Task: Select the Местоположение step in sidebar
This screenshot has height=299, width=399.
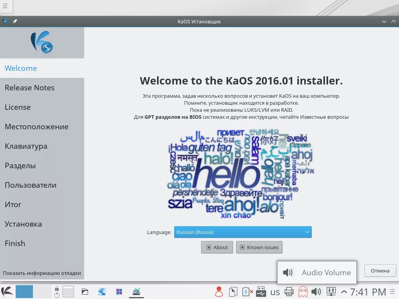Action: pos(42,127)
